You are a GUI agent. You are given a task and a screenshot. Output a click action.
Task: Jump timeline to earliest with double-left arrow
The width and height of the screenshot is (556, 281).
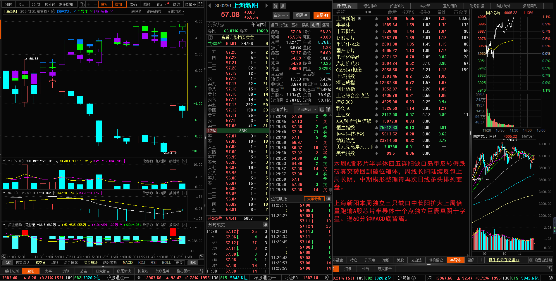4,257
